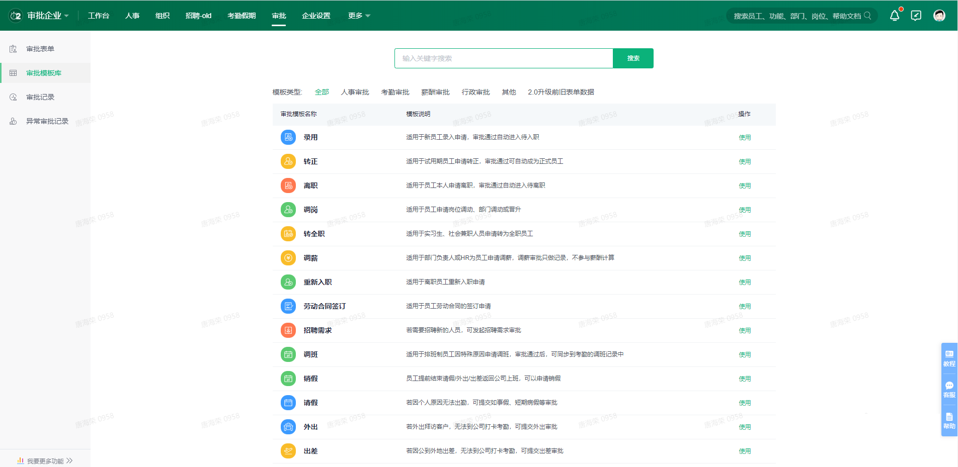This screenshot has width=958, height=467.
Task: Click the 审批表单 sidebar icon
Action: click(13, 49)
